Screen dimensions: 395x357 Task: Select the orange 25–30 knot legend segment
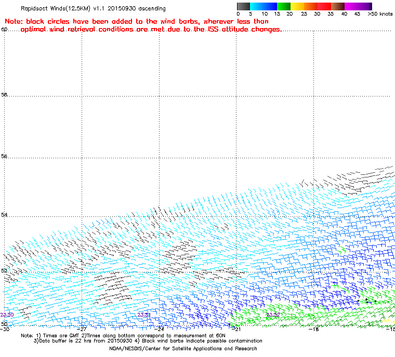pos(311,6)
